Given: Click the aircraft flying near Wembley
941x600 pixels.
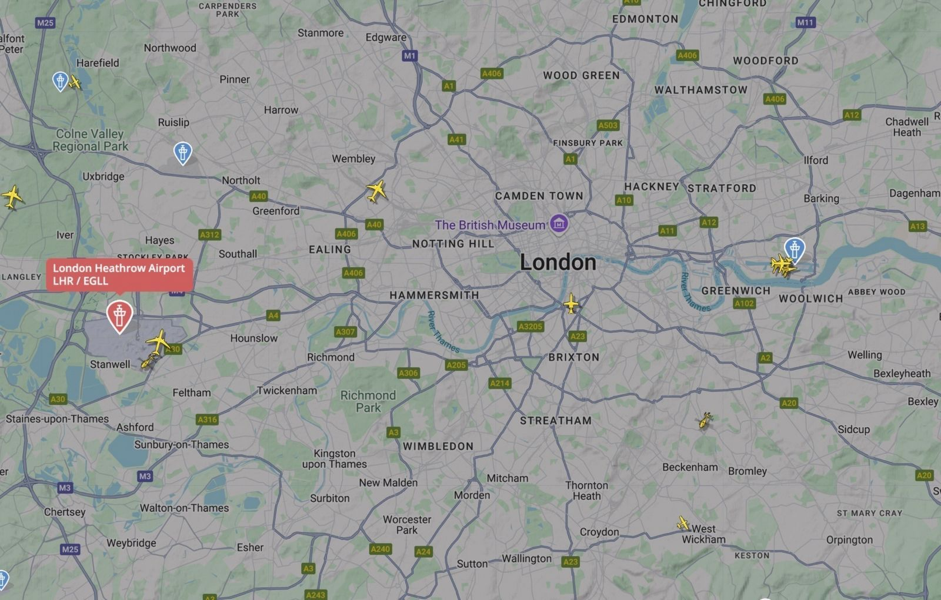Looking at the screenshot, I should (x=376, y=191).
